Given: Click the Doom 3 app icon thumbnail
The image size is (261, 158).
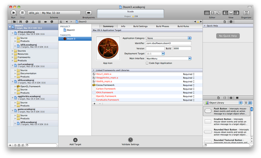Looking at the screenshot, I should (x=108, y=48).
